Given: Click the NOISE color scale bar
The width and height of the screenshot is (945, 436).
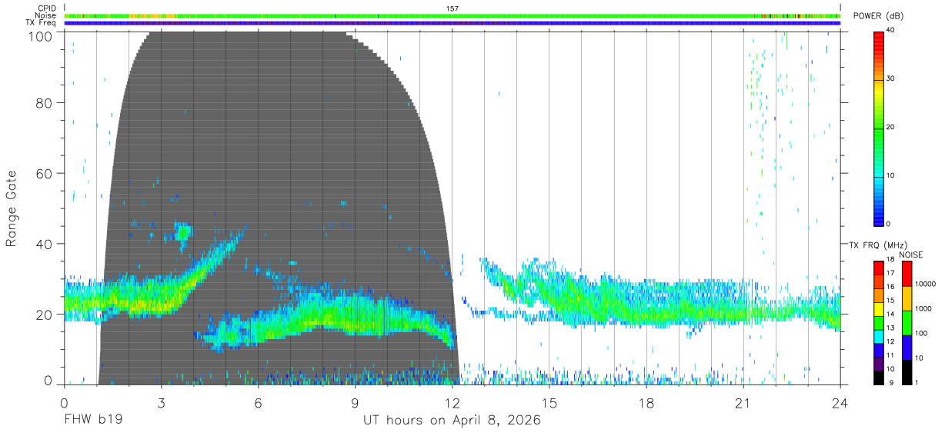Looking at the screenshot, I should (907, 323).
